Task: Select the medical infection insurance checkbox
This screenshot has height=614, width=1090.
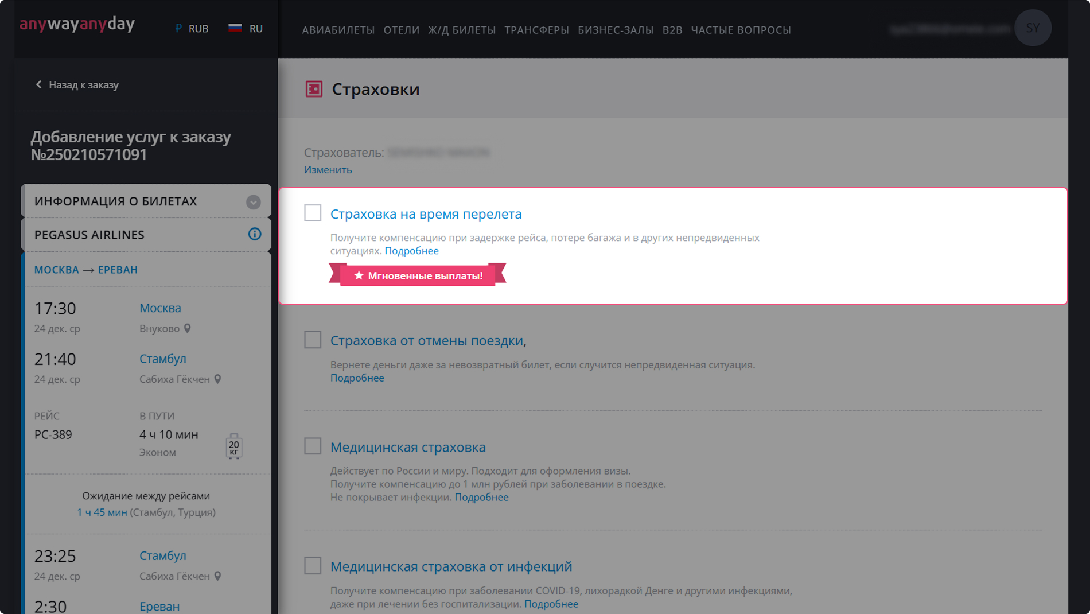Action: click(313, 566)
